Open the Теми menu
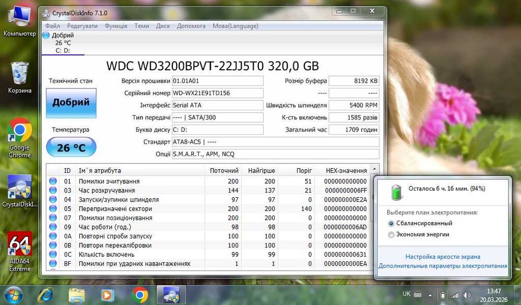 (x=142, y=26)
